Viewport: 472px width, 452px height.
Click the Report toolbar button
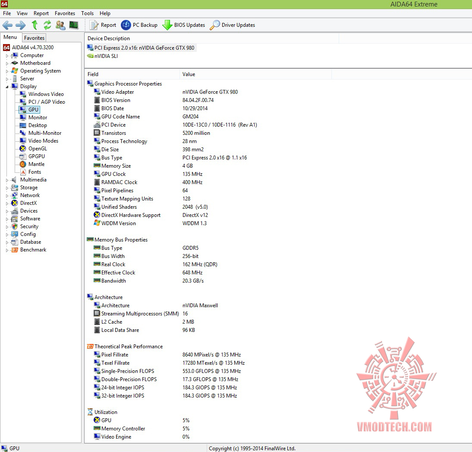tap(103, 25)
